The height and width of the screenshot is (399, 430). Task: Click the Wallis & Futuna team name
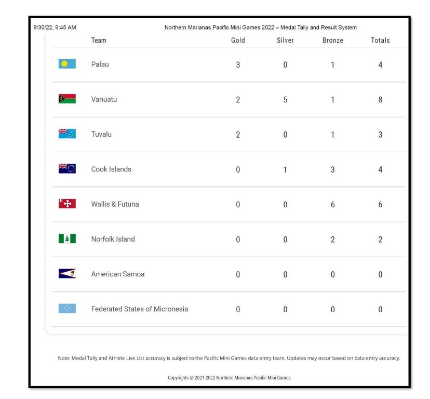(115, 204)
